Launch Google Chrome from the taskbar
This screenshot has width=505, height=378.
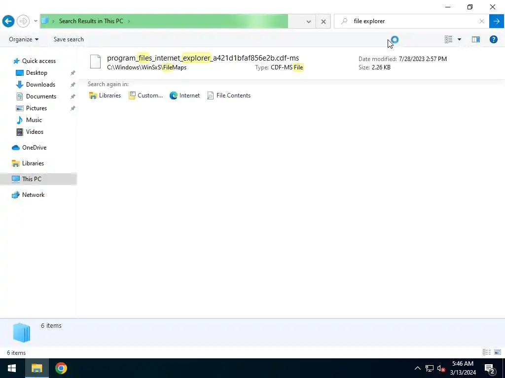tap(61, 368)
